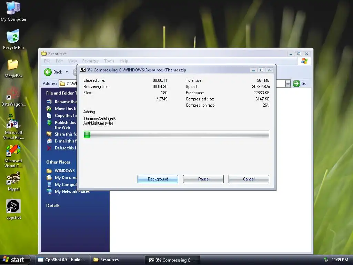Click the Share this folder icon

[x=49, y=134]
